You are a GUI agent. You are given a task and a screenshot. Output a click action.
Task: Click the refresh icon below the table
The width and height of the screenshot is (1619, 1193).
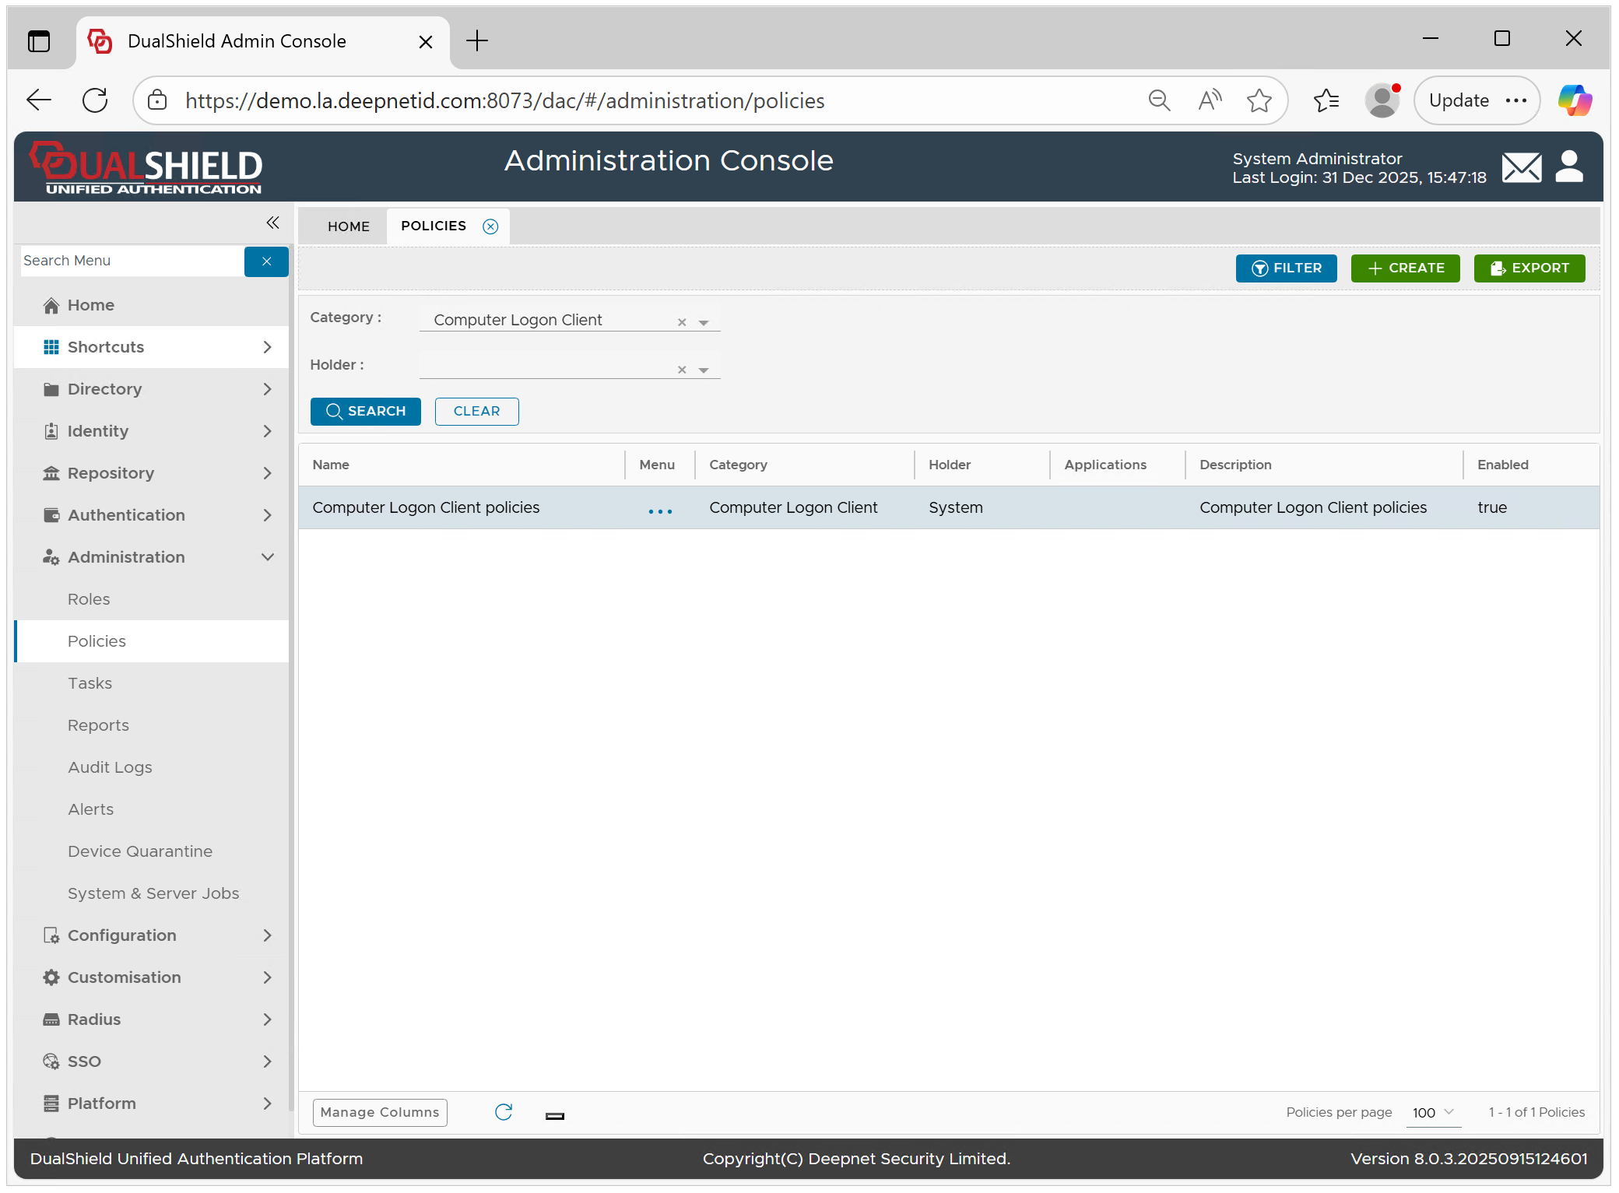pyautogui.click(x=504, y=1112)
